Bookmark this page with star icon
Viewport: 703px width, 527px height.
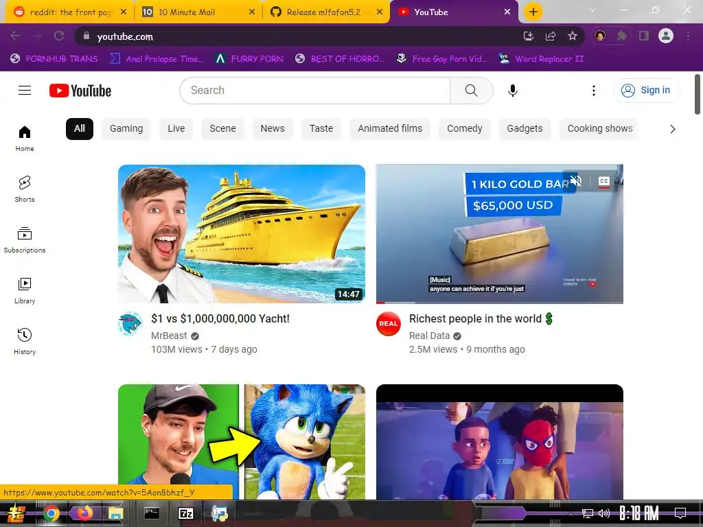click(573, 36)
